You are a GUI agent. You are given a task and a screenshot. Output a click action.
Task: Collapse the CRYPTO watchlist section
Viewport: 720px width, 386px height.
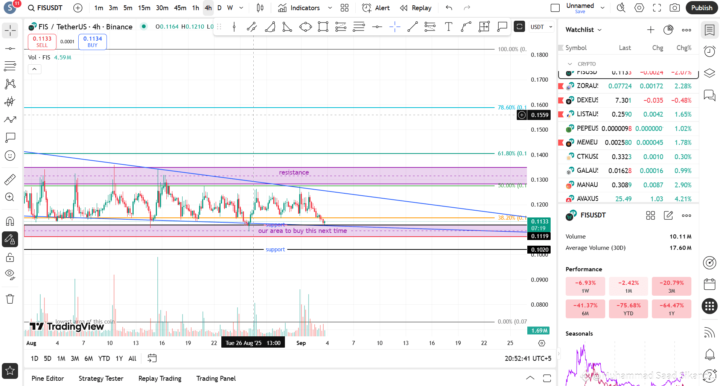pos(570,64)
